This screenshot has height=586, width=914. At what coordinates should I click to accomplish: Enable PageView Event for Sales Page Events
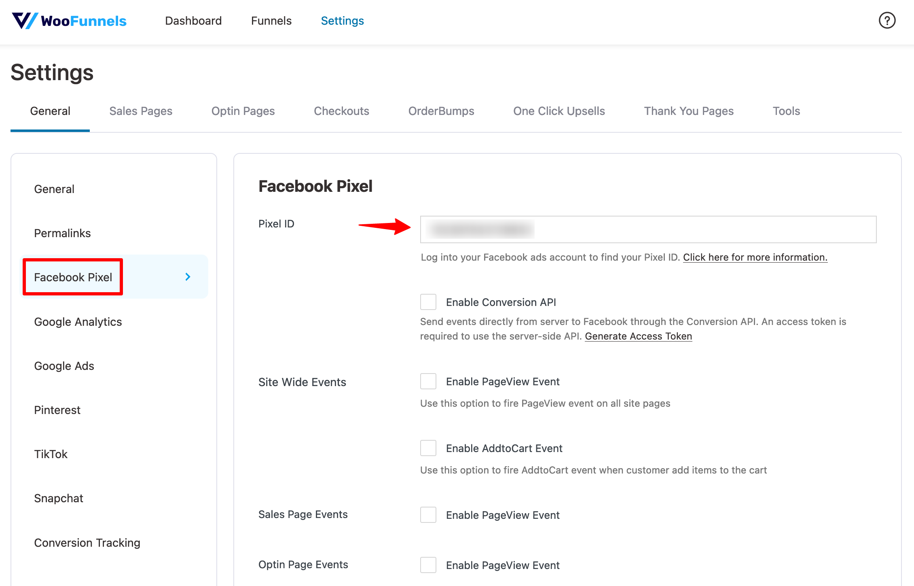[427, 514]
